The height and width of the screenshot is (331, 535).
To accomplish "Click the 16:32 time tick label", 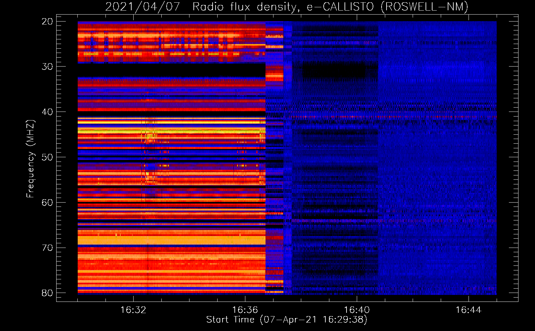I will [133, 310].
